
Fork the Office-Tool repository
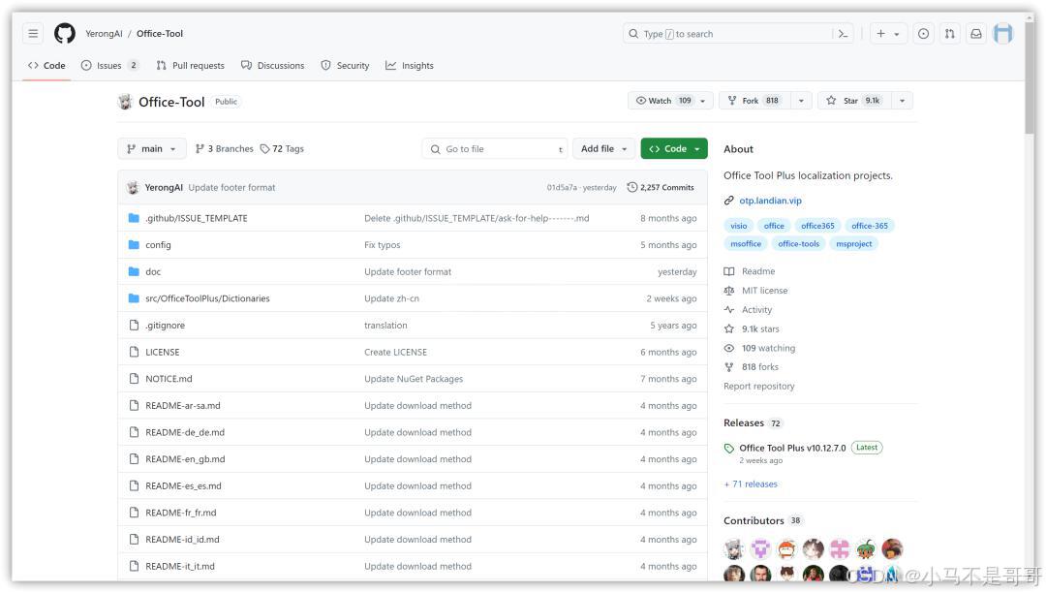754,101
